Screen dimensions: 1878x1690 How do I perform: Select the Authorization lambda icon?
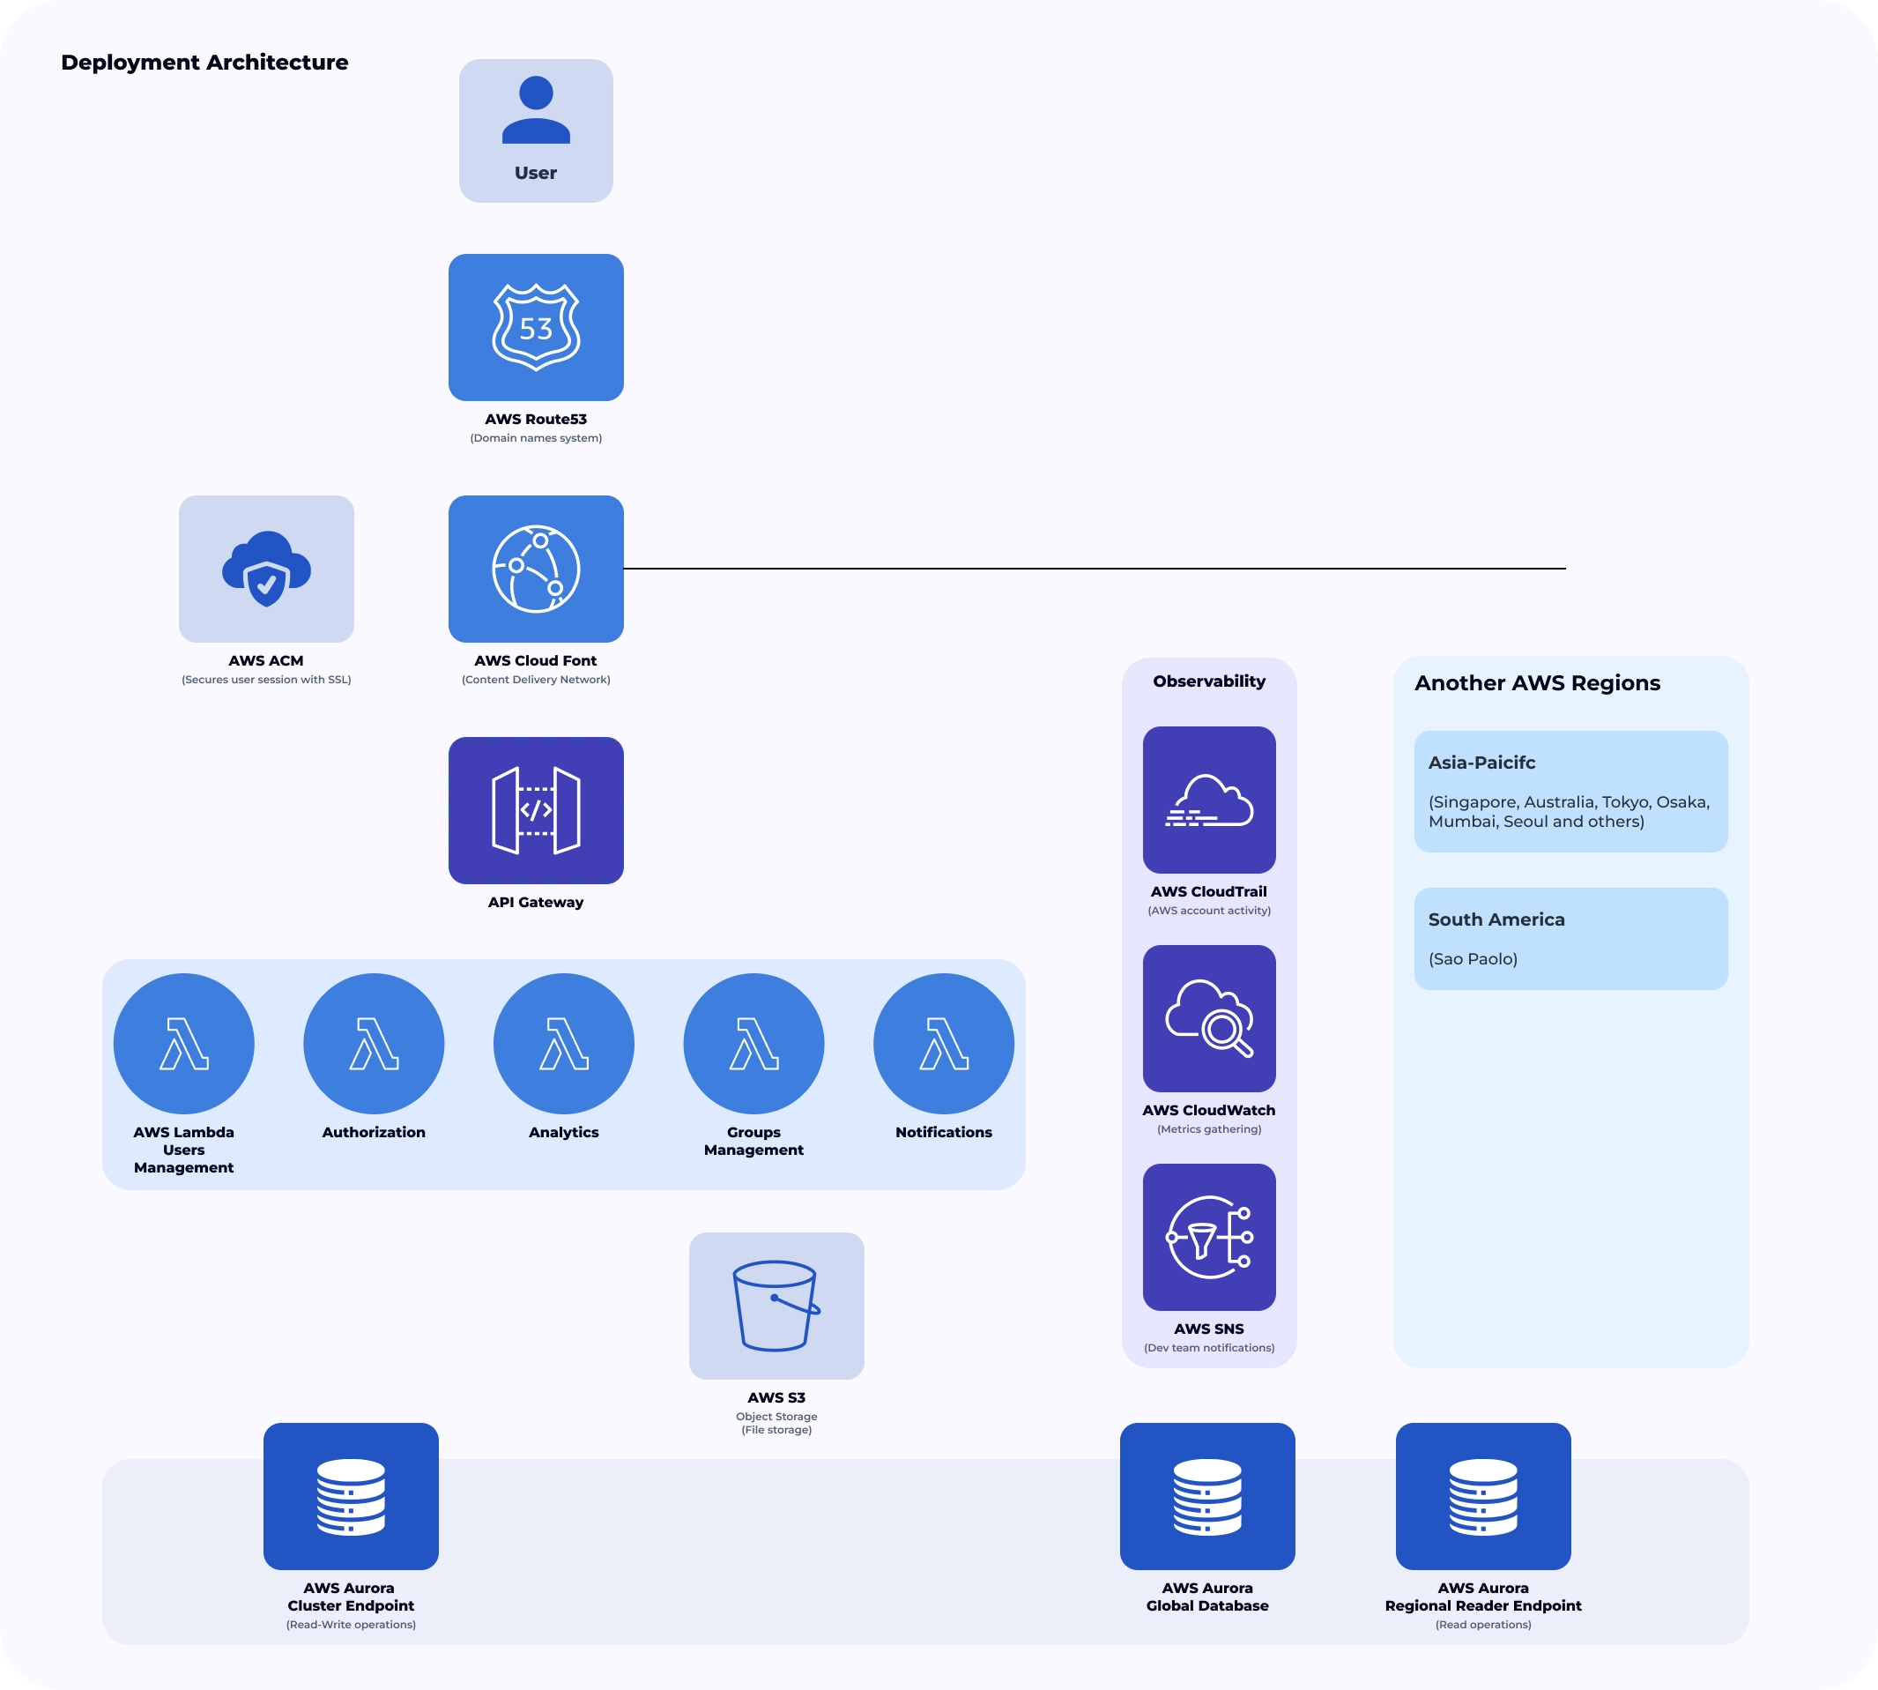pos(375,1044)
